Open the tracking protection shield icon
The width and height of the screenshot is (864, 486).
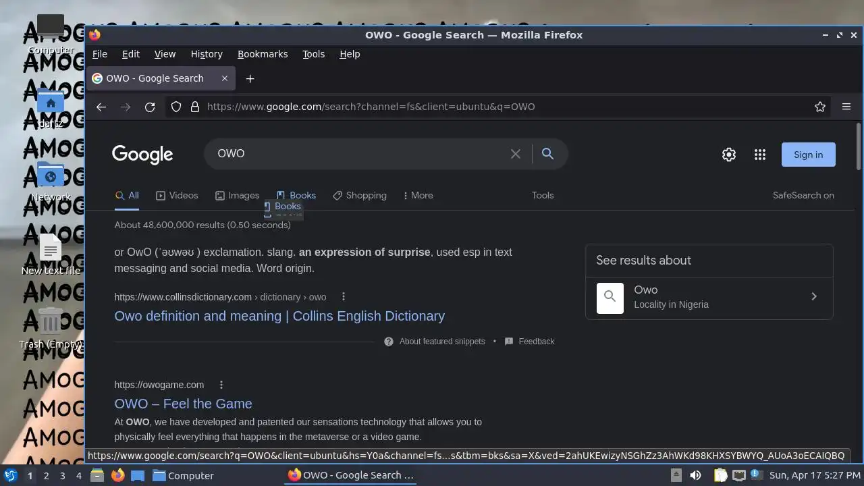point(176,107)
